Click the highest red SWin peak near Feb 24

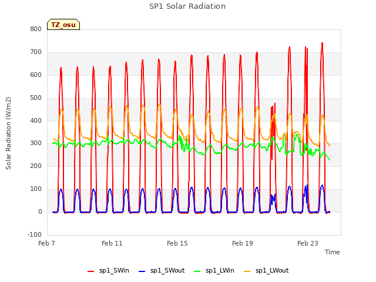322,43
